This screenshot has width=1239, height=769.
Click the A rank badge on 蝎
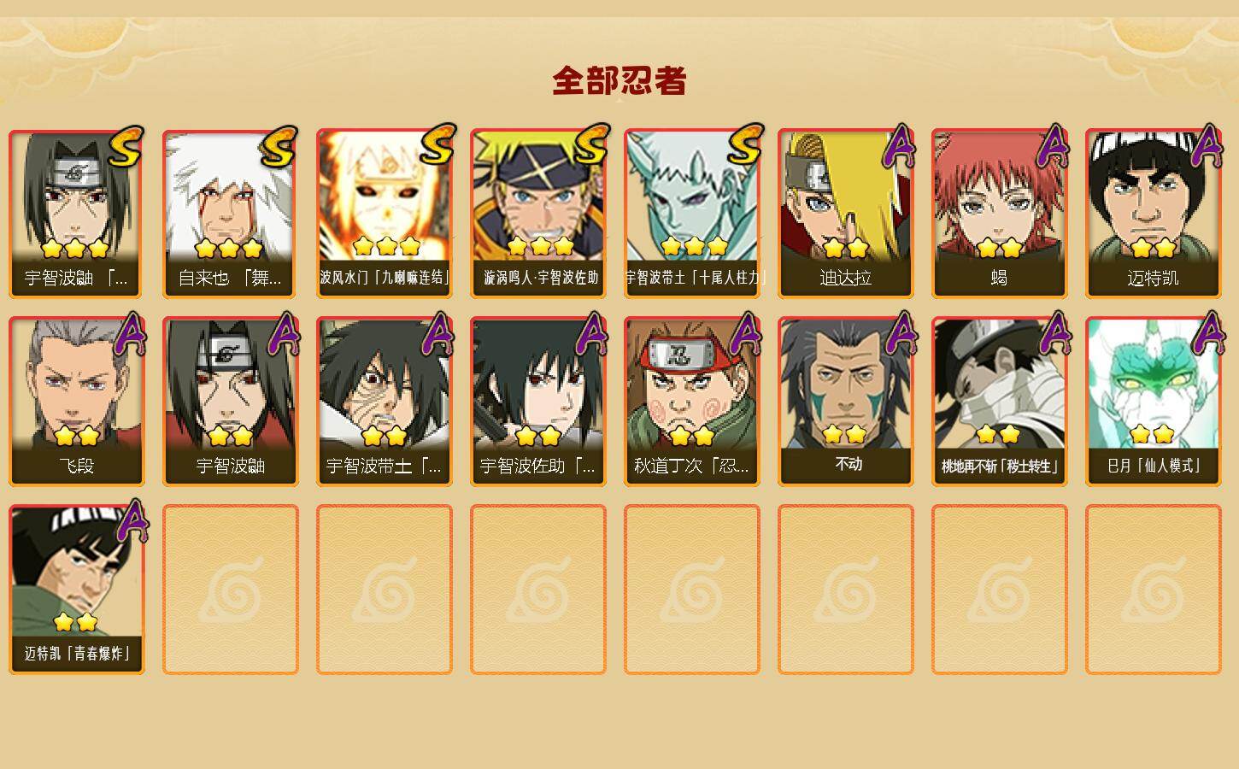pyautogui.click(x=1052, y=146)
